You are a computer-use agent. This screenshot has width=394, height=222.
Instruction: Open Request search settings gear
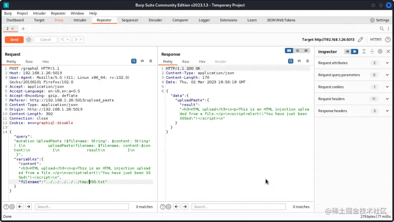[x=12, y=207]
